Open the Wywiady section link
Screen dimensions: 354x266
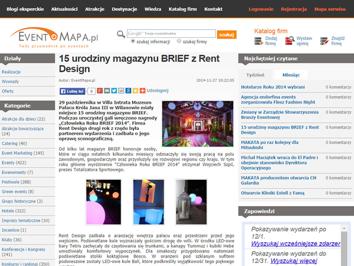(10, 81)
